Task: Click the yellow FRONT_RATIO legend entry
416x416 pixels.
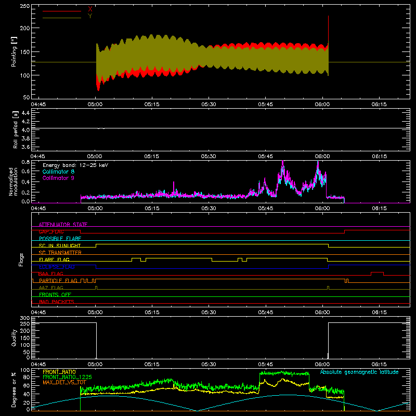Action: click(59, 372)
